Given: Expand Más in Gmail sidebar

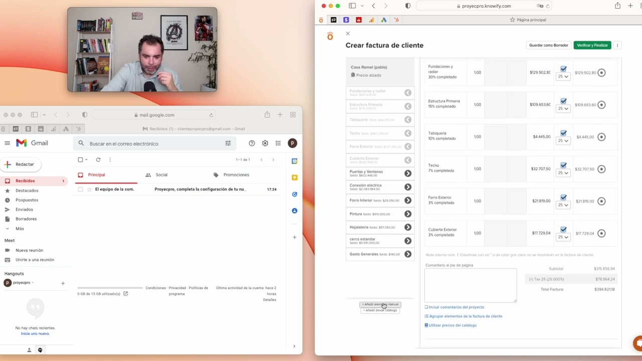Looking at the screenshot, I should (x=20, y=229).
